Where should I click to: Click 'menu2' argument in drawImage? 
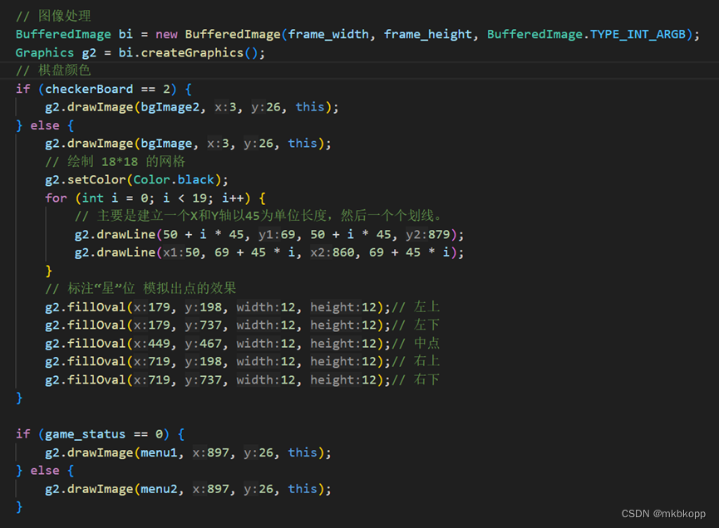159,489
